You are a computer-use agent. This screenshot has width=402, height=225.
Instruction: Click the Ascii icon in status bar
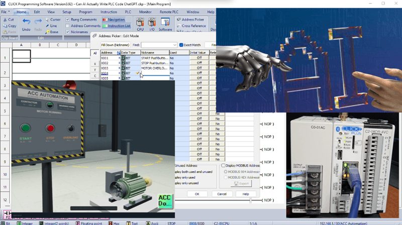coord(148,223)
